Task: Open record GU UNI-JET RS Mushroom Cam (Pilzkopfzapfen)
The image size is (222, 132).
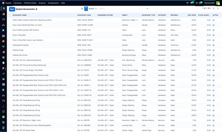Action: point(32,125)
